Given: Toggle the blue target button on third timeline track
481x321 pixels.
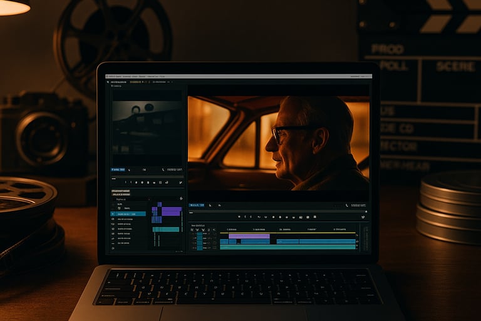Looking at the screenshot, I should coord(200,243).
